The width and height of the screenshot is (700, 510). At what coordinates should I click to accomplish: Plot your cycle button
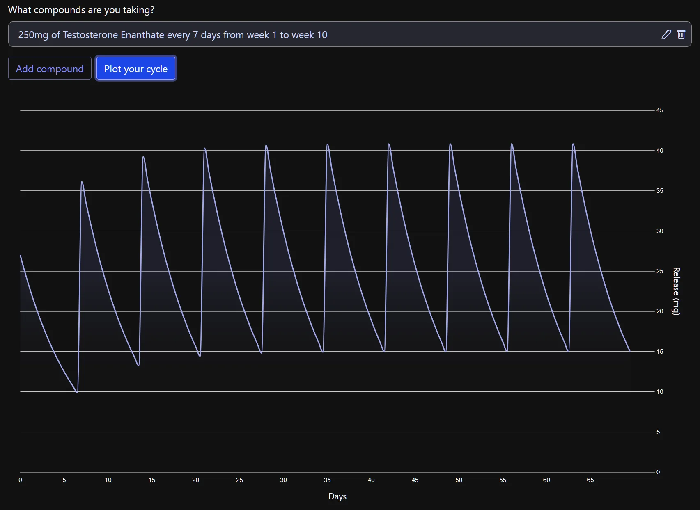point(136,69)
